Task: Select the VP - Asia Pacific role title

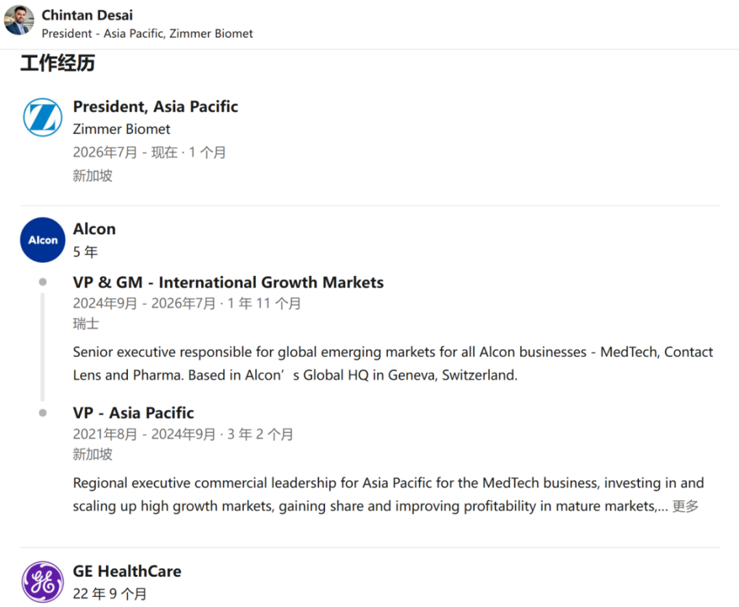Action: pos(133,413)
